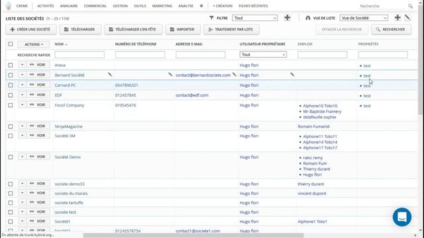Expand the row actions arrow for Bernard Société

(22, 75)
